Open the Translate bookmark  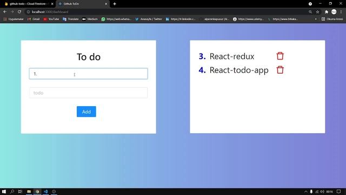(71, 19)
